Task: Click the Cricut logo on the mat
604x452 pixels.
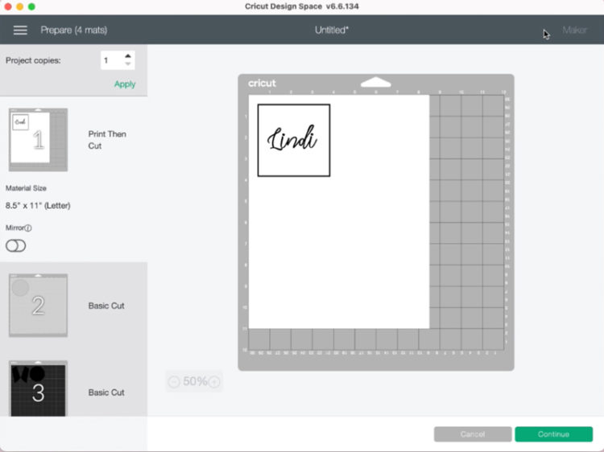Action: pyautogui.click(x=262, y=83)
